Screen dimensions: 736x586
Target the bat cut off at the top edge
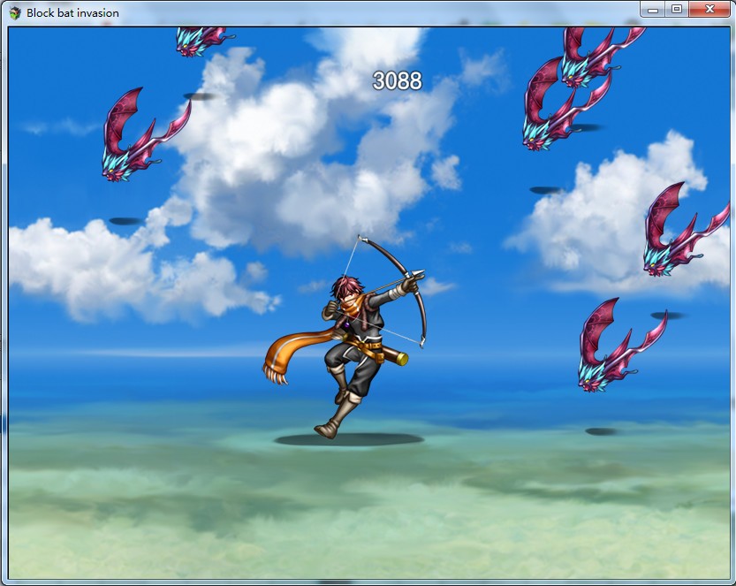tap(200, 41)
